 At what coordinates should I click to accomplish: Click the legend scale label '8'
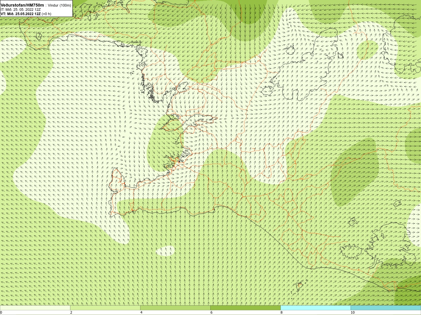click(282, 312)
